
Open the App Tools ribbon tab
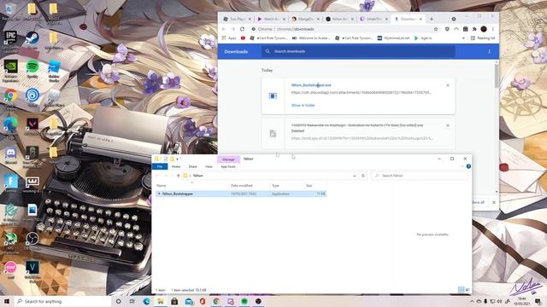pos(228,167)
